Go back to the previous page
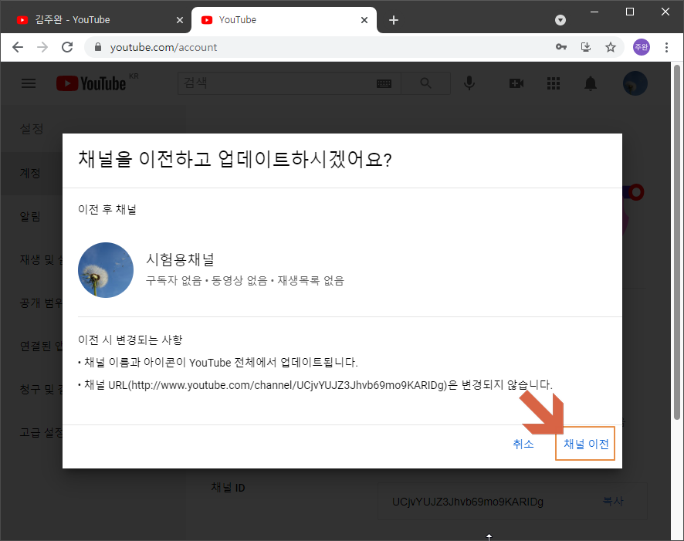Viewport: 684px width, 541px height. click(x=18, y=47)
